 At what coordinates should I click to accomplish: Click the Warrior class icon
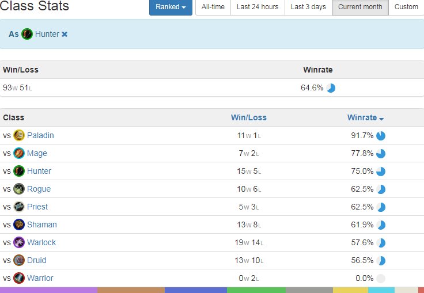tap(19, 278)
